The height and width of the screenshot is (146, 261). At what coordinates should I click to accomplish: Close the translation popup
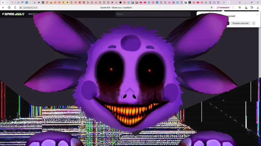(257, 14)
